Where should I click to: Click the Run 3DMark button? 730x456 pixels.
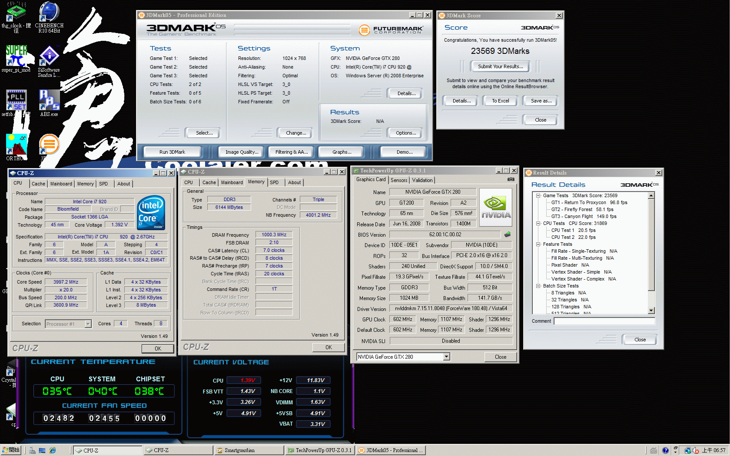pos(172,152)
